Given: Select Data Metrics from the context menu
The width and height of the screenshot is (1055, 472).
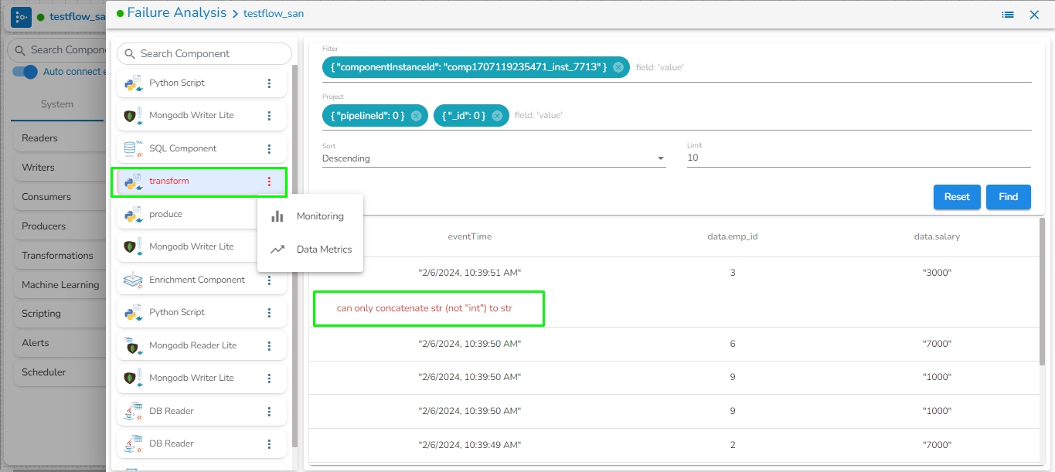Looking at the screenshot, I should click(310, 250).
